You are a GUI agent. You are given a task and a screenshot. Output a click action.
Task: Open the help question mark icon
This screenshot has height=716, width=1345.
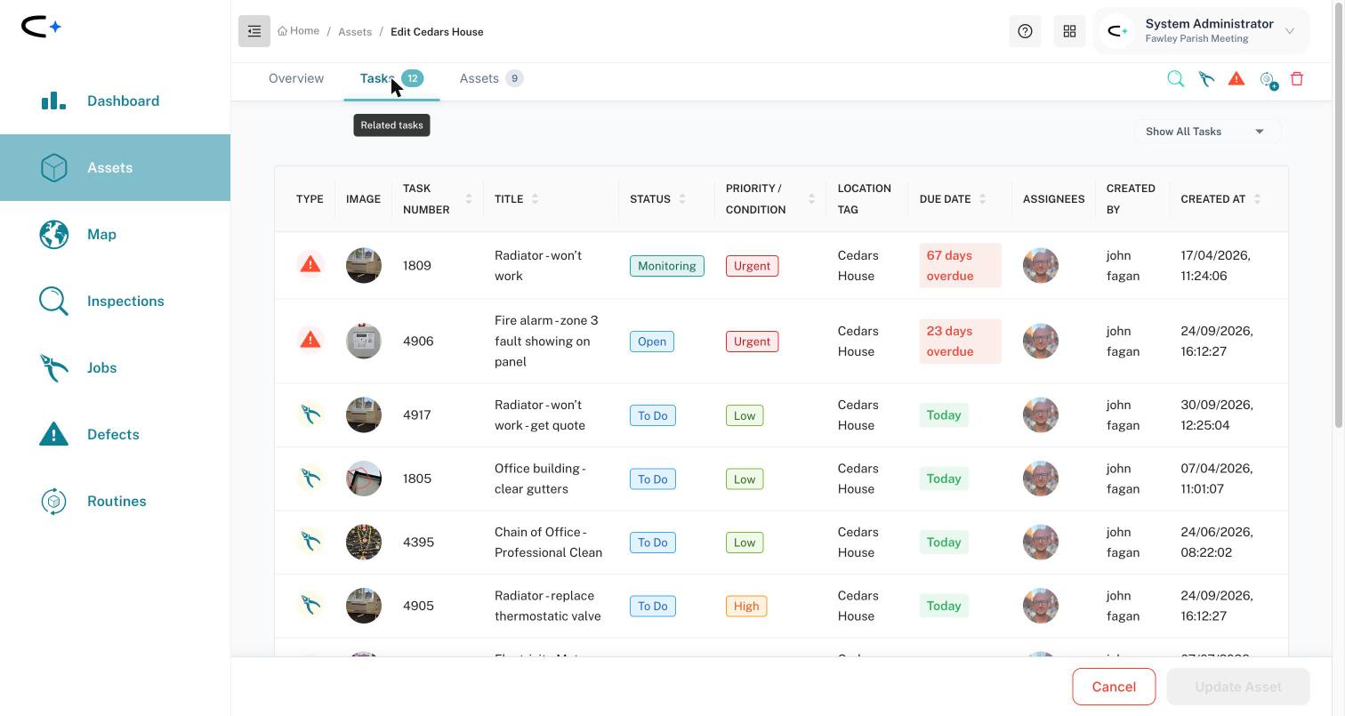point(1025,31)
